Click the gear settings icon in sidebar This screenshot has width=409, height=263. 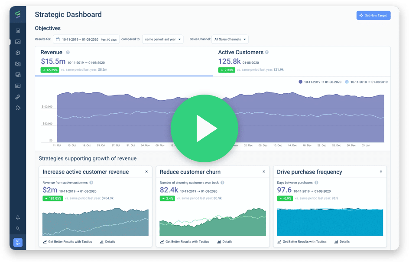18,53
